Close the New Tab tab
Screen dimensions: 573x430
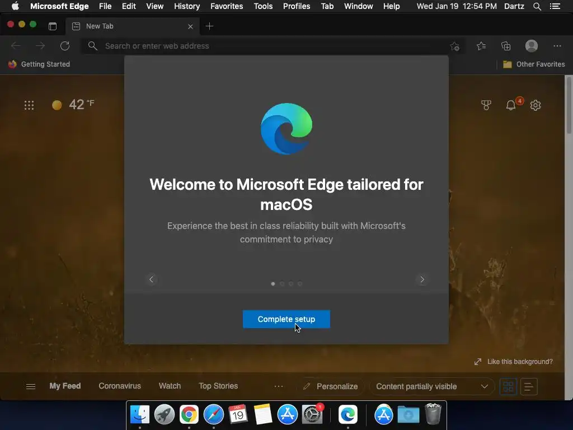[x=190, y=26]
